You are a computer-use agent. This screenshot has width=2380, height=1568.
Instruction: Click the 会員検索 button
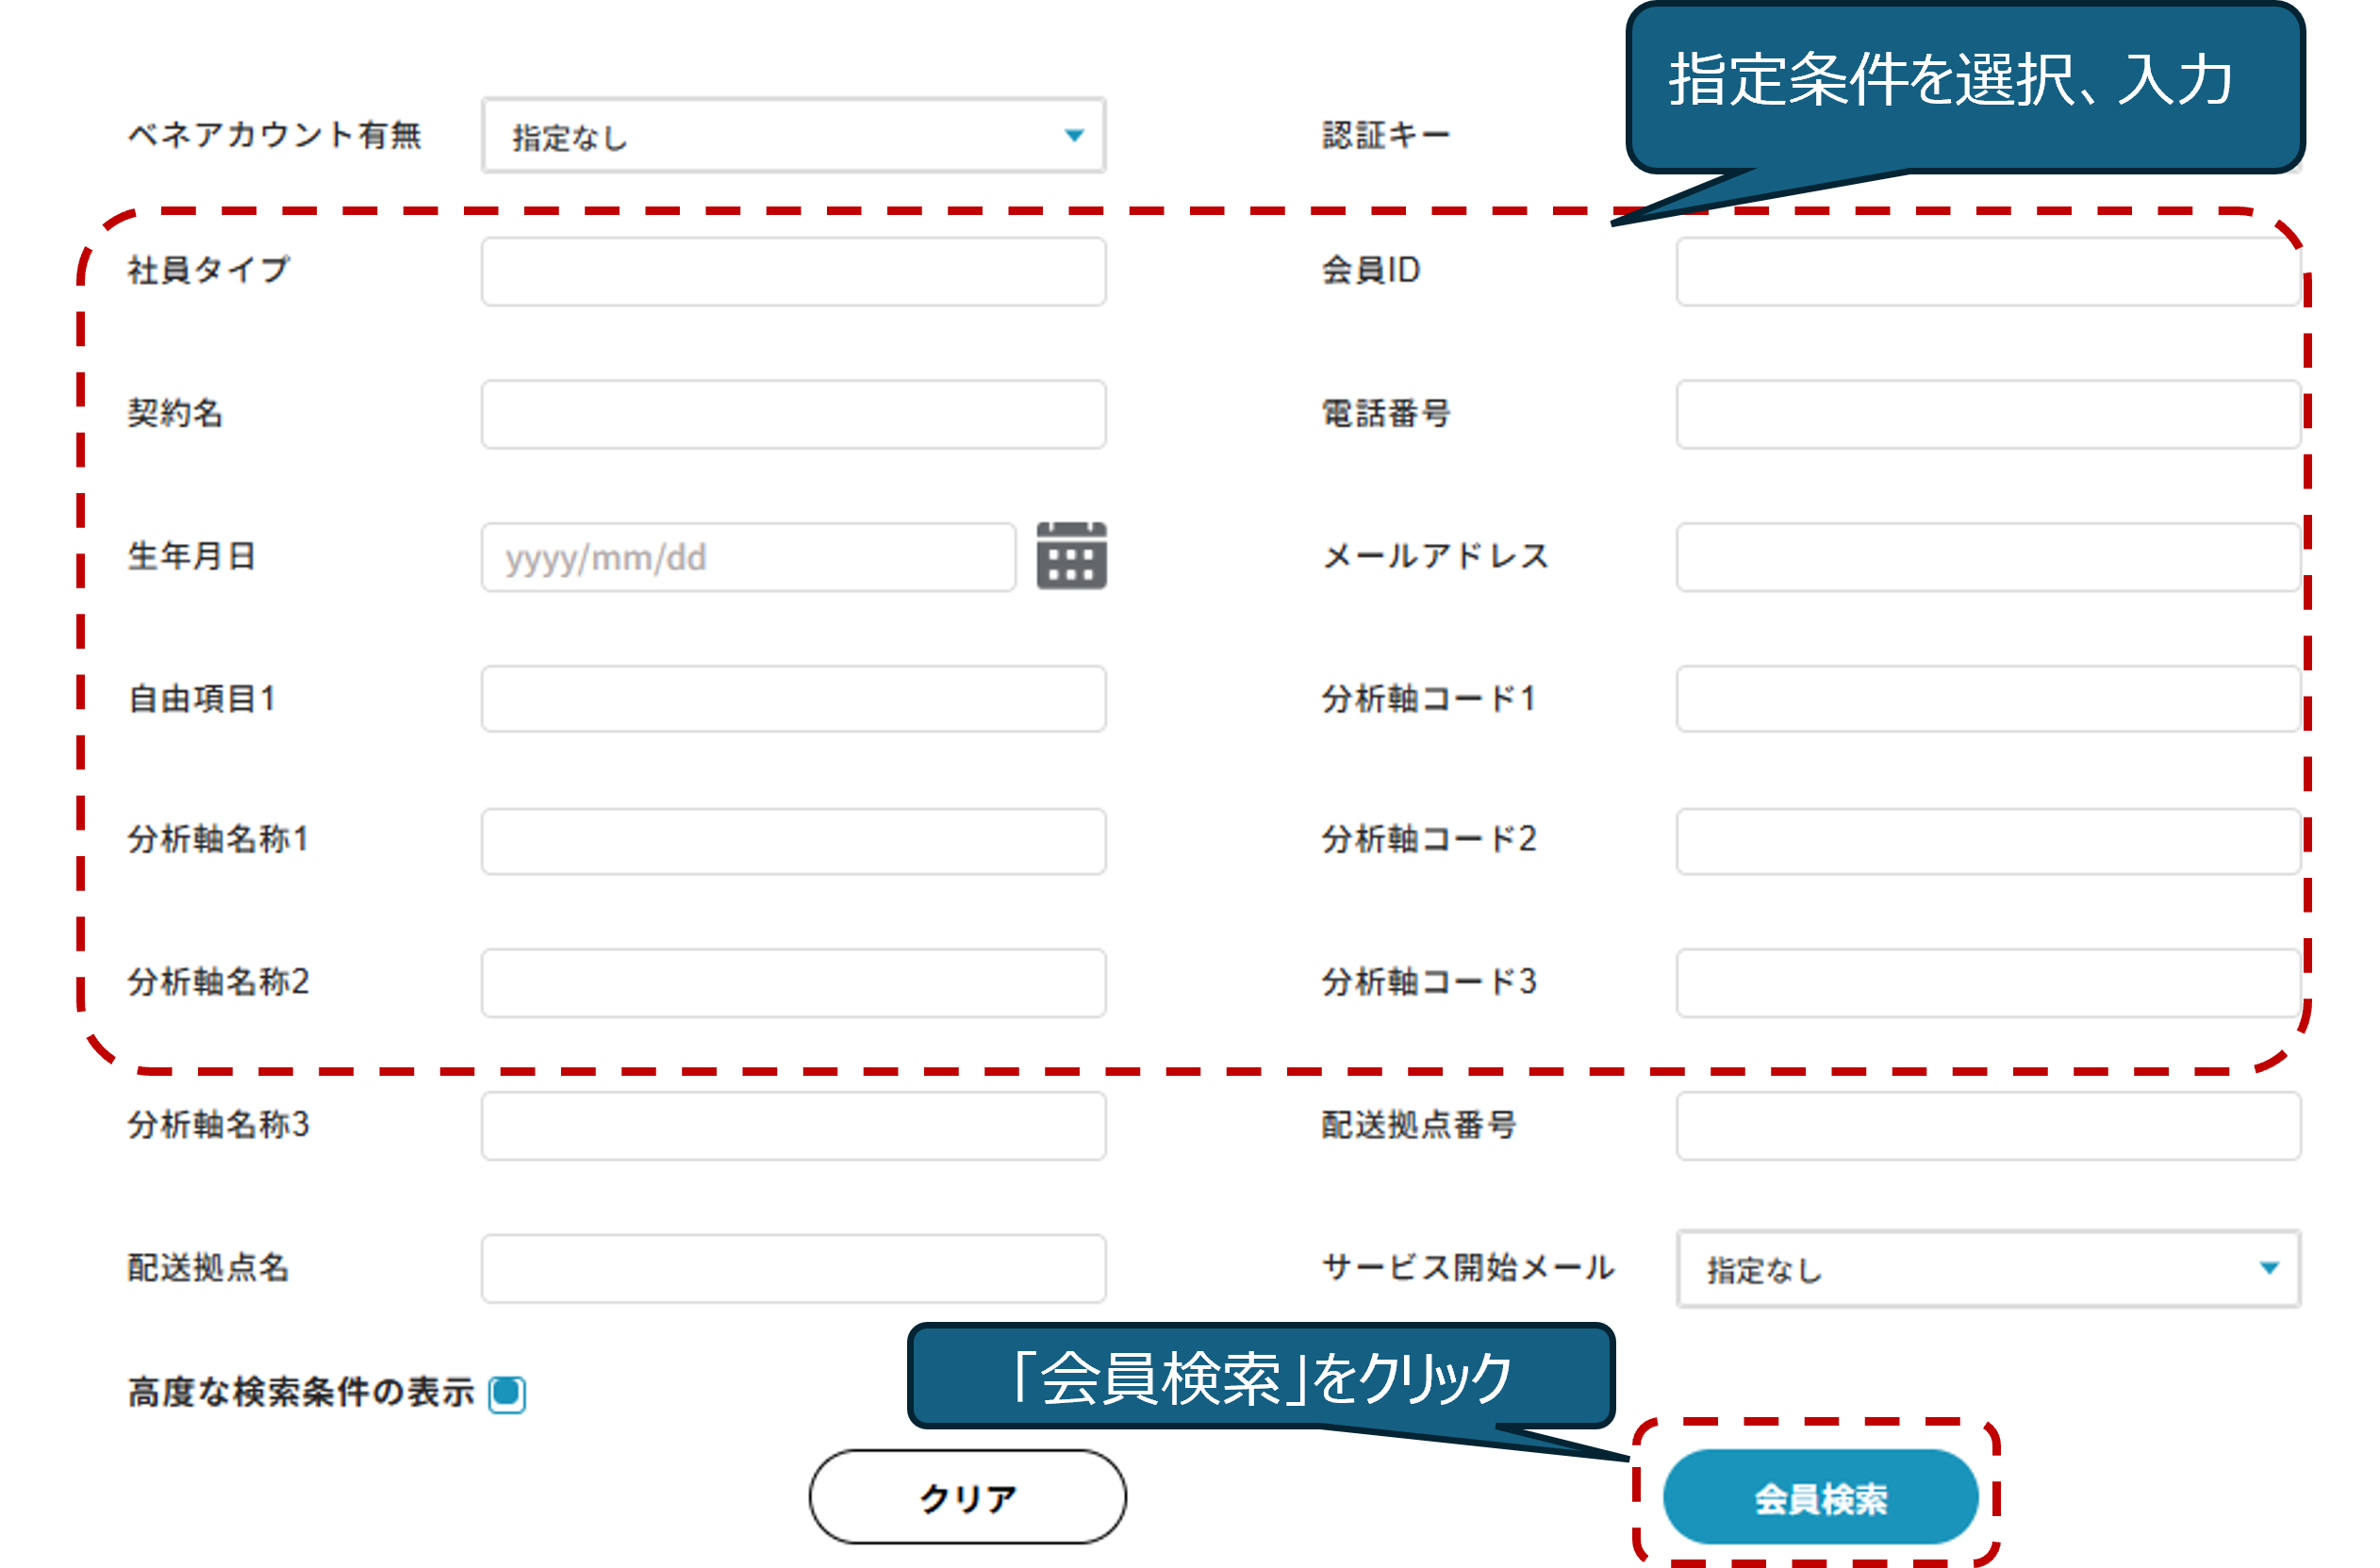[x=1820, y=1497]
